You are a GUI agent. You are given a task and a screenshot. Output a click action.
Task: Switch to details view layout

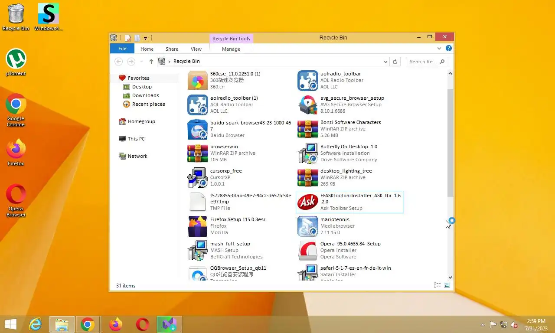click(437, 285)
